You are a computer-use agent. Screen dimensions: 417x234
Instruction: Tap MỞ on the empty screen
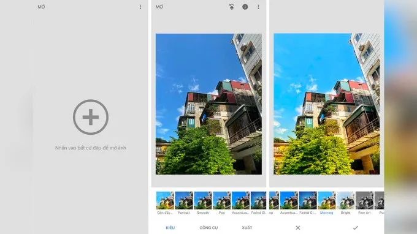[41, 7]
